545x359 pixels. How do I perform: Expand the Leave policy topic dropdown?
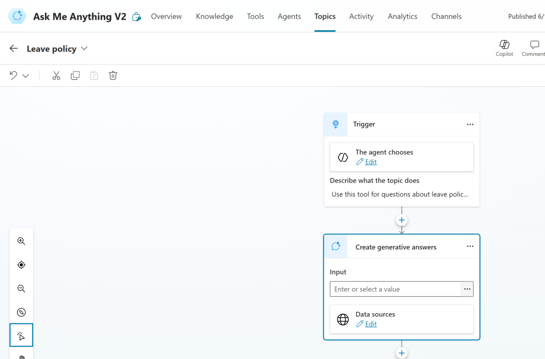pyautogui.click(x=84, y=48)
